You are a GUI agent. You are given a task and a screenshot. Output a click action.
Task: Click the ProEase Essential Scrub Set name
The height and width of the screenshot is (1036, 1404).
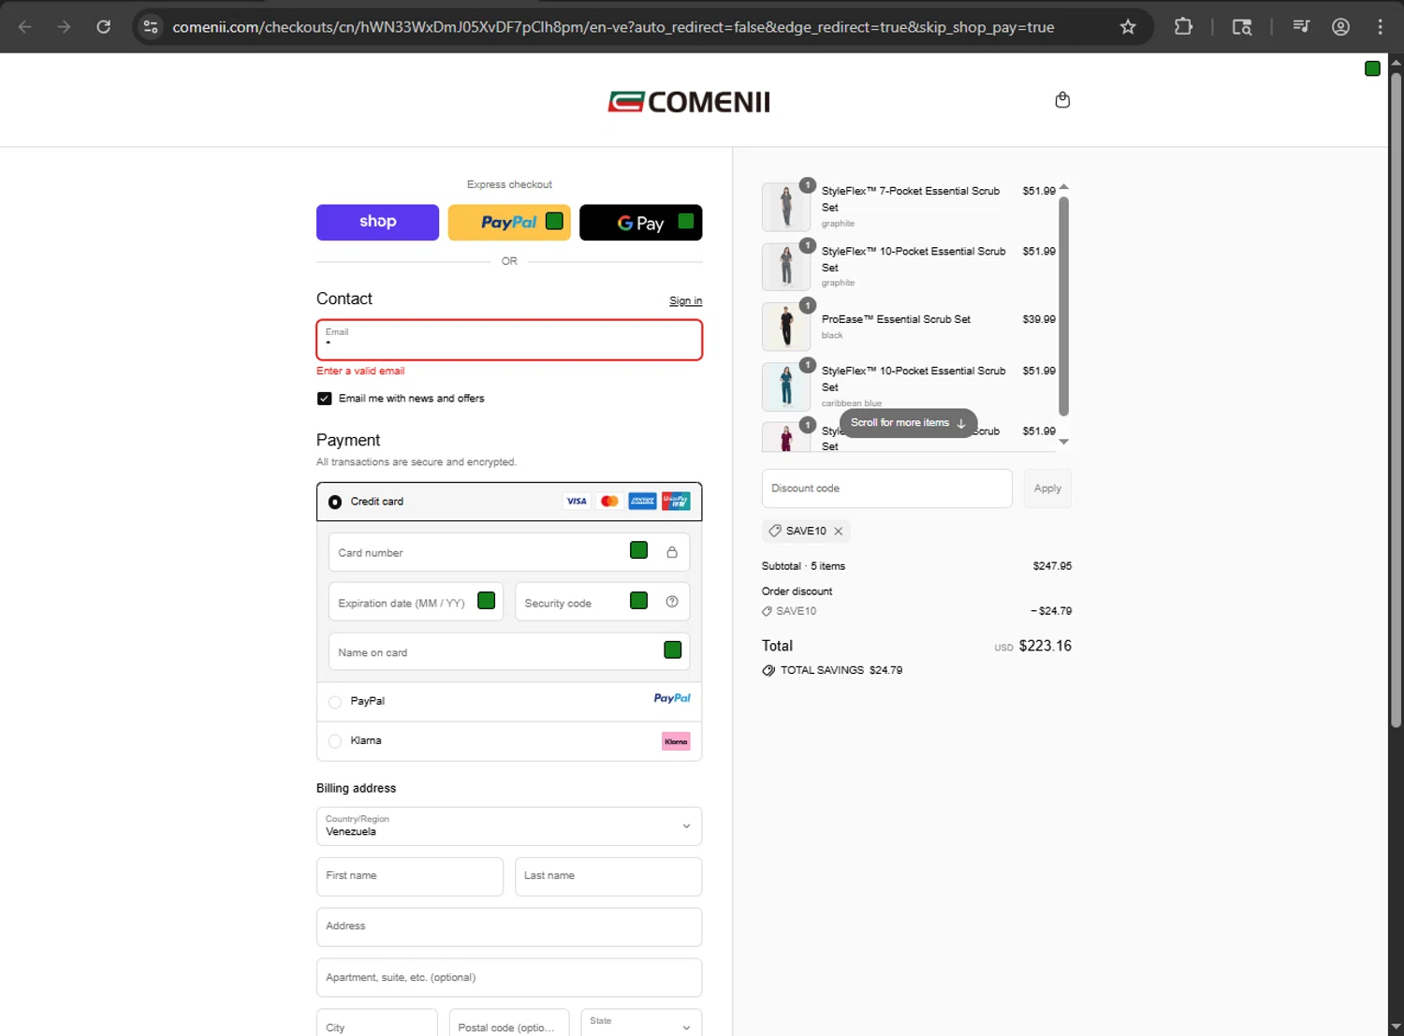pyautogui.click(x=896, y=319)
